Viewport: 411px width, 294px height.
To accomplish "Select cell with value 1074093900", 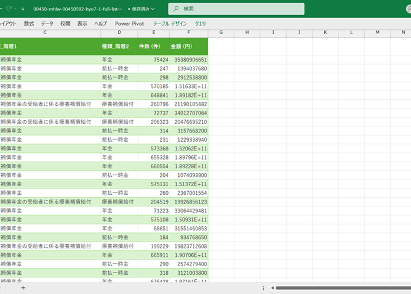I will point(189,175).
